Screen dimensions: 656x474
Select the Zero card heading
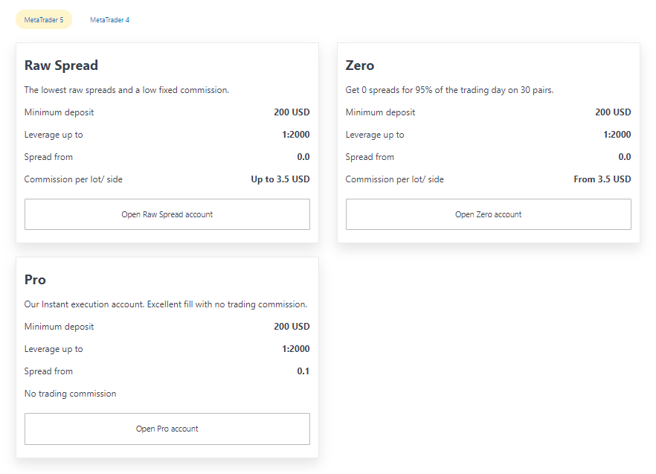[x=360, y=65]
